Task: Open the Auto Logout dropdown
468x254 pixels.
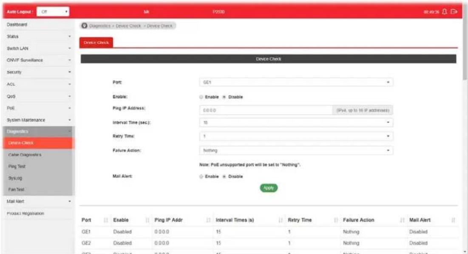Action: click(53, 11)
